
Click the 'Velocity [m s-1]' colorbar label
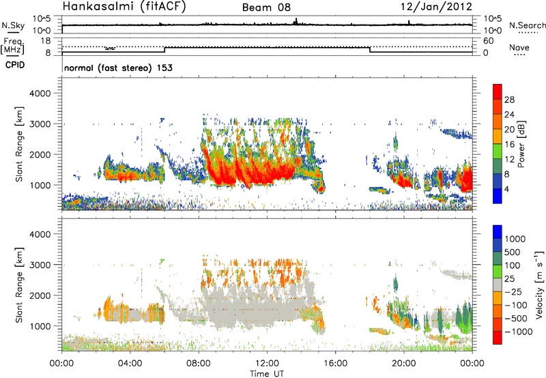[539, 285]
